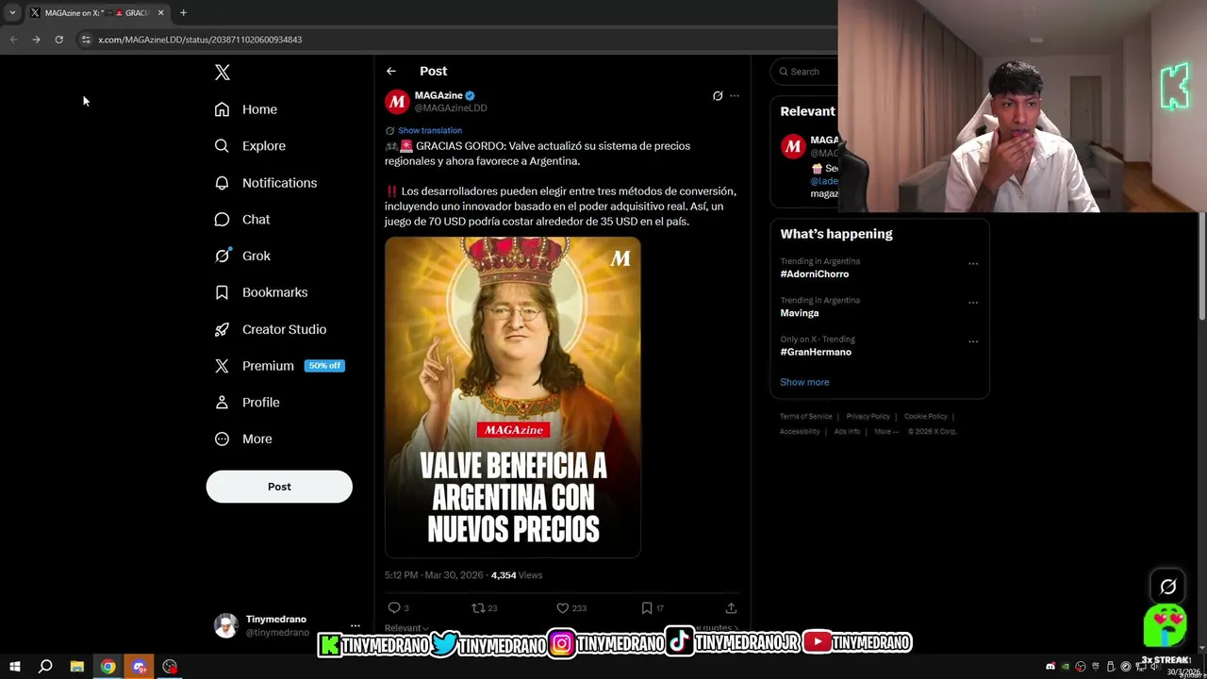Click the 4,354 Views count

click(x=517, y=575)
